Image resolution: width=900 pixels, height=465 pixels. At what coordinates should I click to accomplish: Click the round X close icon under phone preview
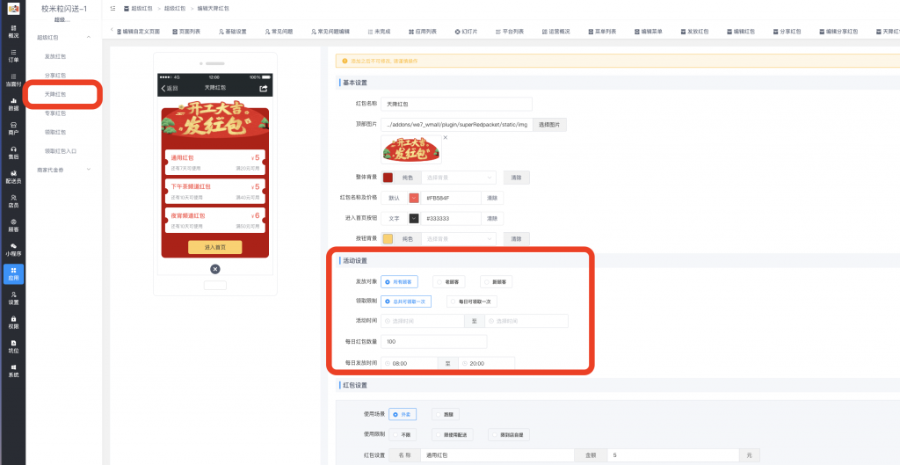pos(215,269)
